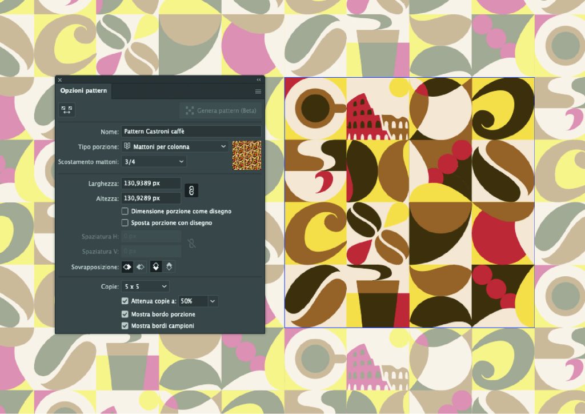Screen dimensions: 585x414
Task: Click the Nome text field
Action: click(191, 132)
